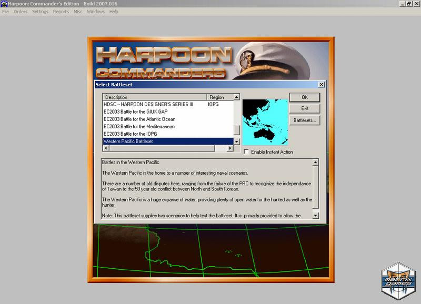Select EC2003 Battle for the Atlantic Ocean

pos(168,119)
